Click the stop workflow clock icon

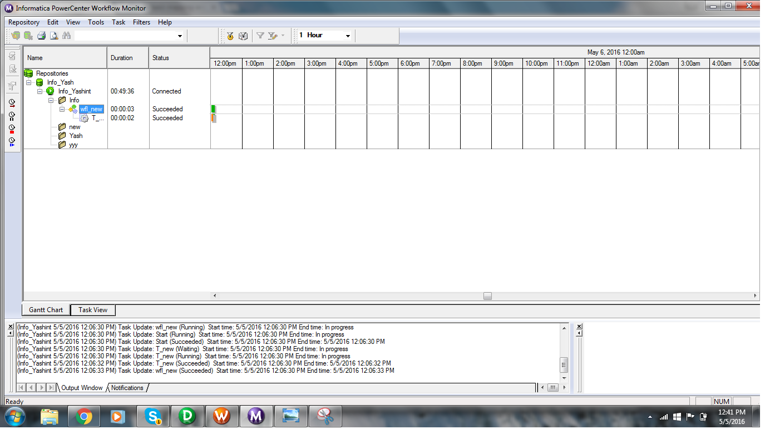pyautogui.click(x=12, y=129)
